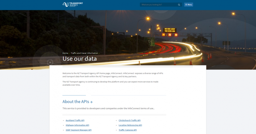
Task: Open the Auckland Traffic API link
Action: [x=75, y=121]
